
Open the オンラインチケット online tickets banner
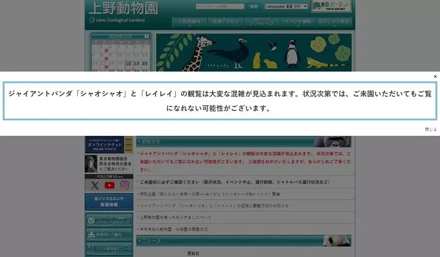click(109, 145)
